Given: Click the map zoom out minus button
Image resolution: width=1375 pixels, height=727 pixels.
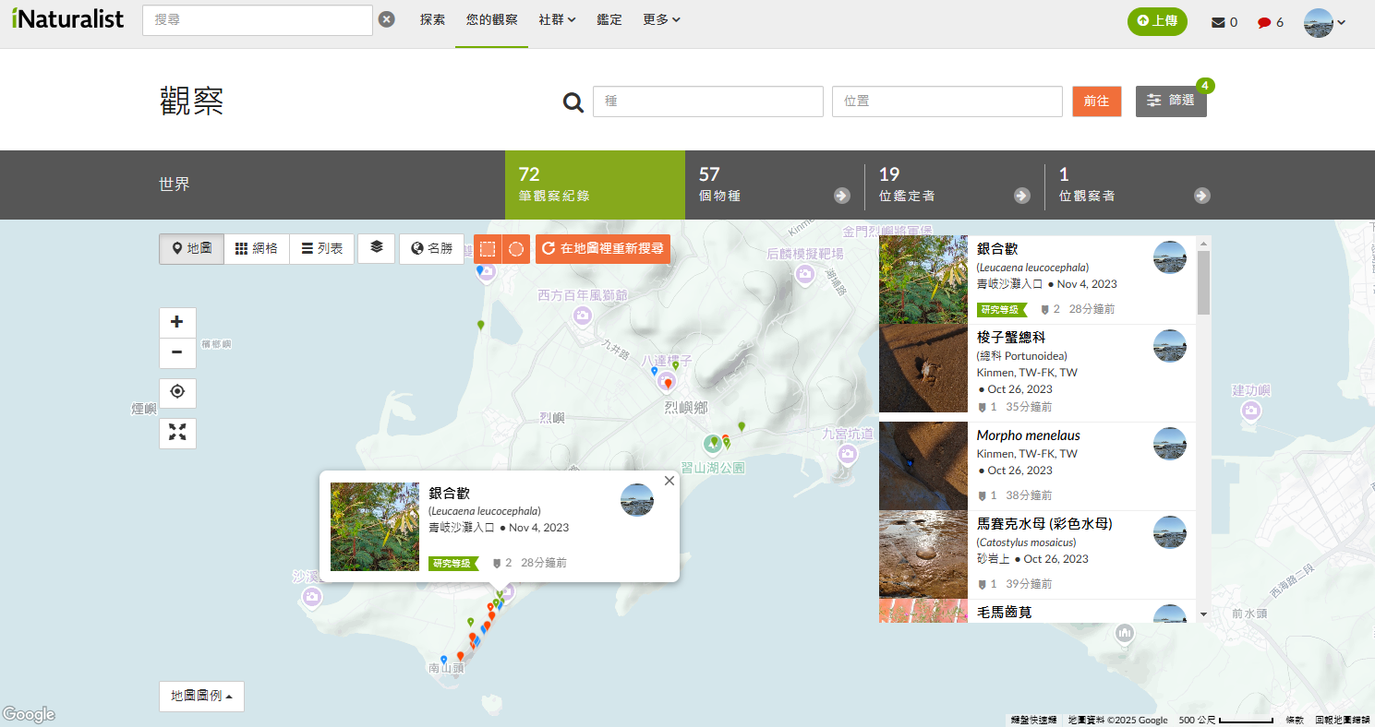Looking at the screenshot, I should 177,353.
